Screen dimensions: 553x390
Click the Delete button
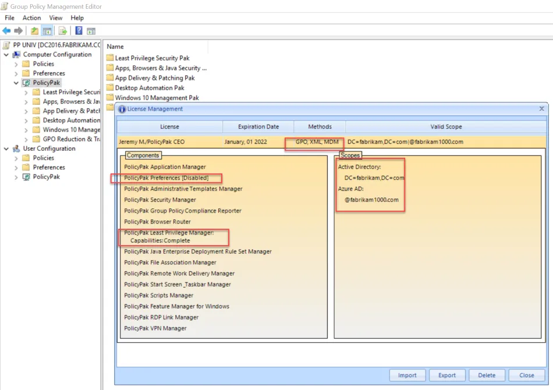(x=487, y=375)
